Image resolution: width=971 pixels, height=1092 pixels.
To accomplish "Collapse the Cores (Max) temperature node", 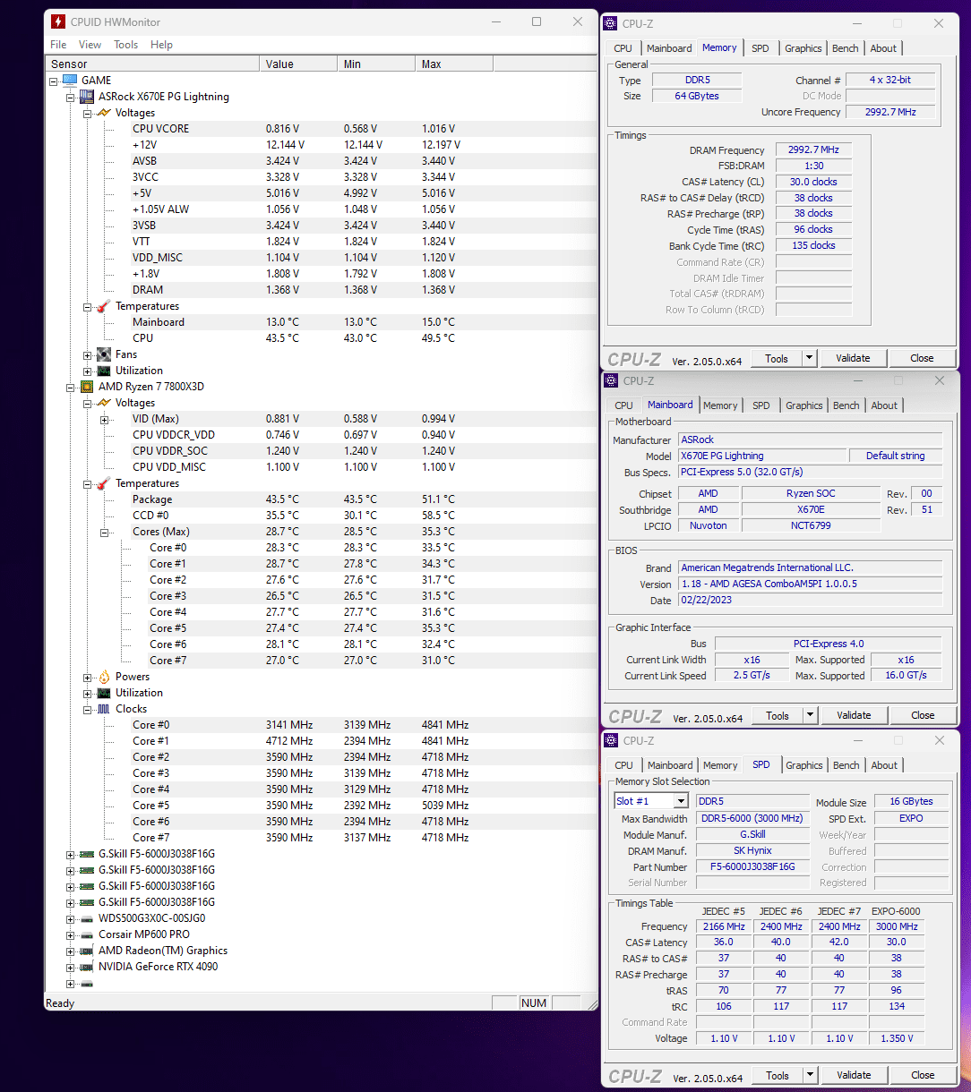I will [105, 532].
